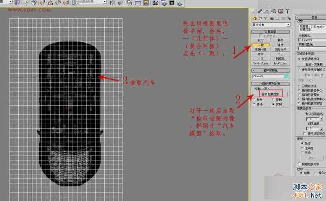Click the 包裹器名 S_Plane01 name field
This screenshot has height=201, width=326.
pyautogui.click(x=312, y=39)
